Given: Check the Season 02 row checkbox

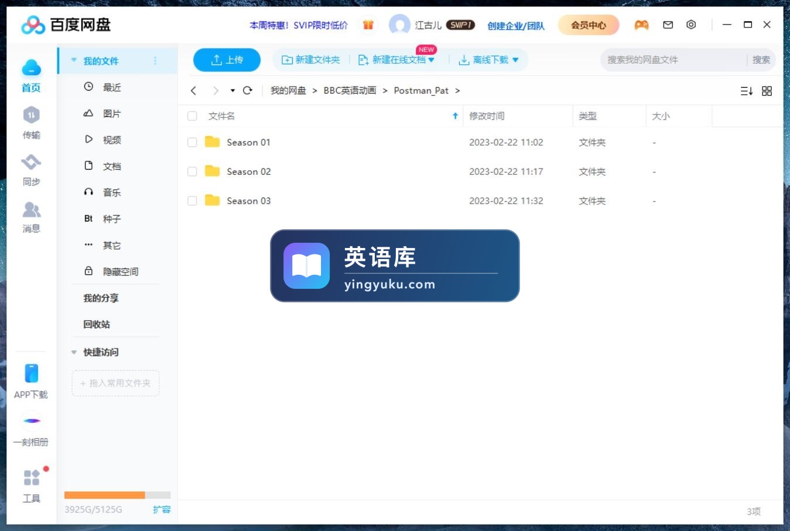Looking at the screenshot, I should (192, 171).
